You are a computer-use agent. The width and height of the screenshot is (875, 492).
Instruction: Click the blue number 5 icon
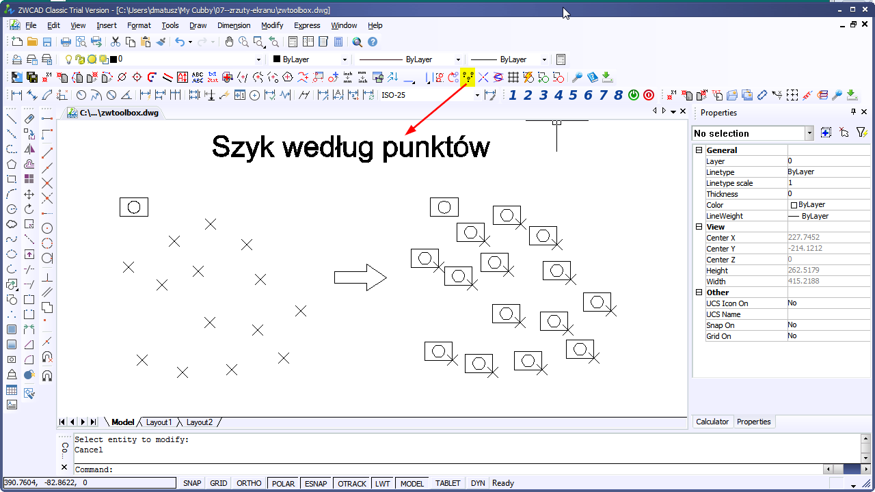(x=573, y=95)
